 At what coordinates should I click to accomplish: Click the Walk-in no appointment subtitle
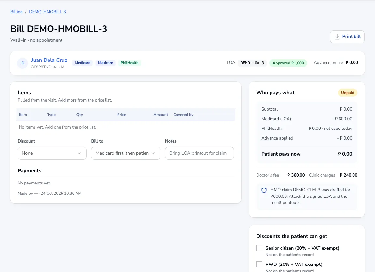click(x=36, y=40)
